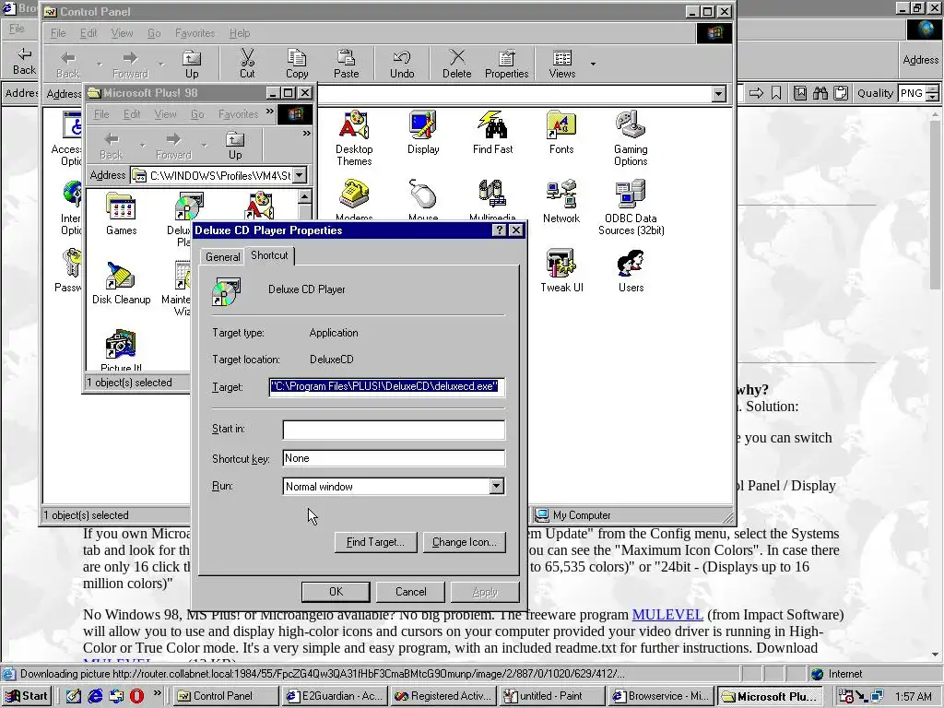
Task: Open the Desktop Themes icon in Control Panel
Action: tap(354, 137)
